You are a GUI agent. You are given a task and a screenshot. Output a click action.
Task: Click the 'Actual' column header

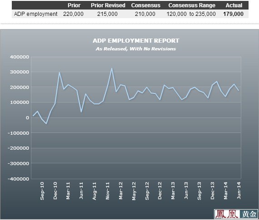(234, 5)
